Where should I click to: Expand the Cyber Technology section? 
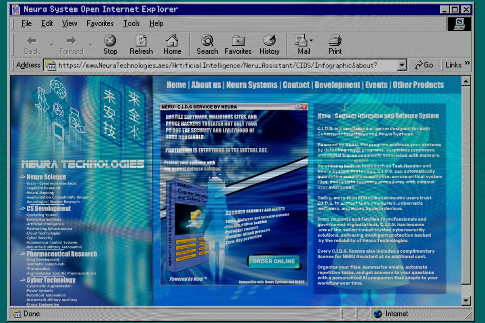48,280
